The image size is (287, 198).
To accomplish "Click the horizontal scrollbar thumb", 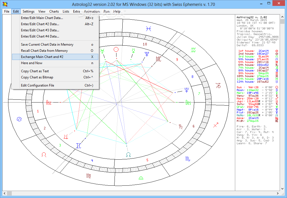I will point(9,193).
